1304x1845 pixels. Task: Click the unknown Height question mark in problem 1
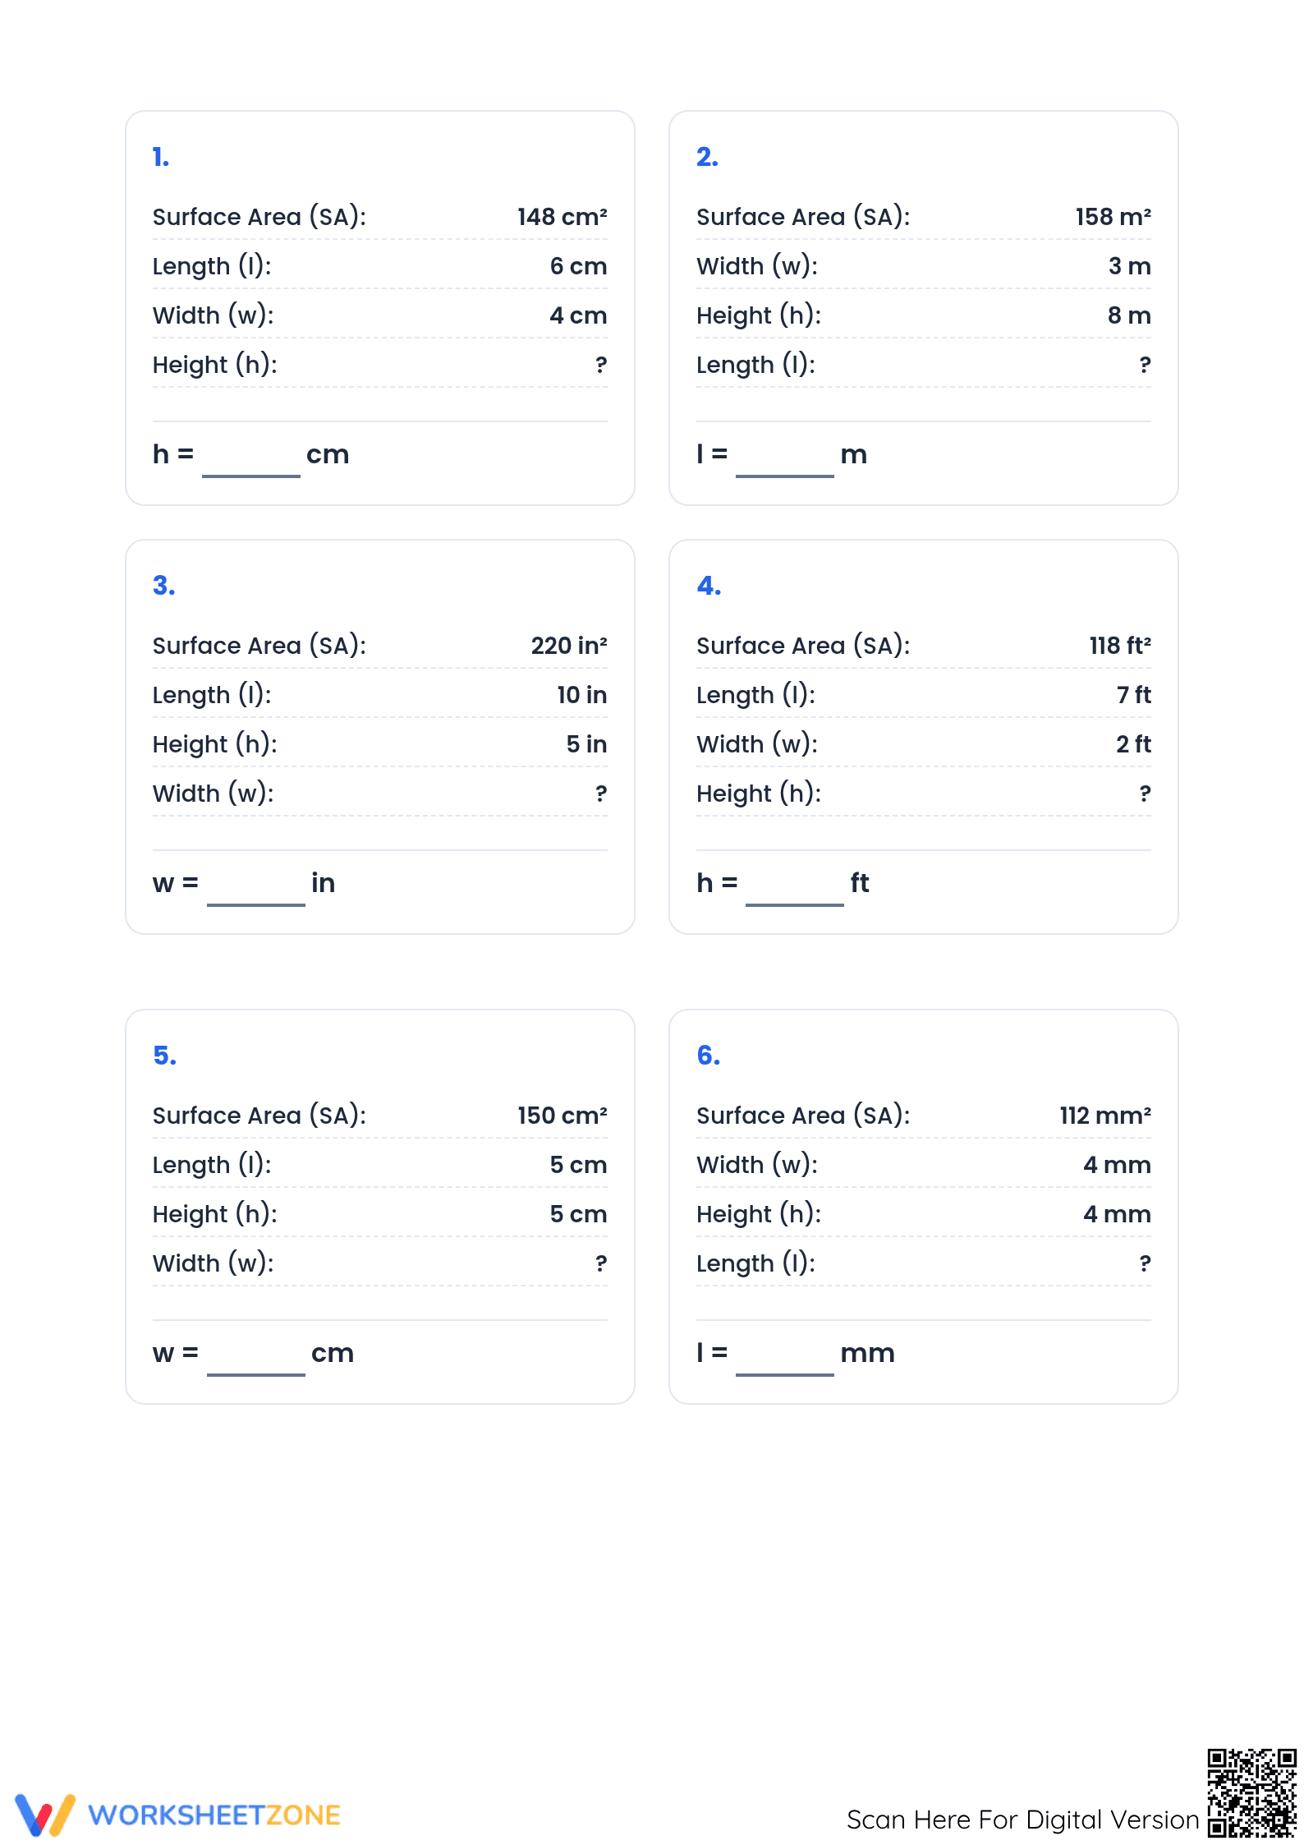point(602,365)
